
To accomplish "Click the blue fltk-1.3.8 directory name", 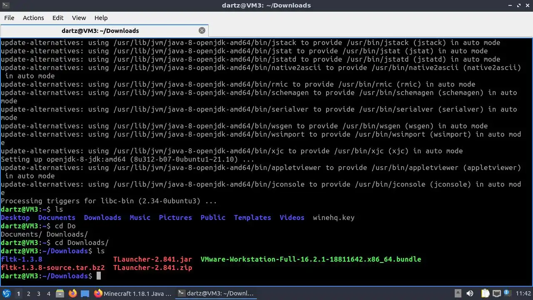I will point(22,259).
